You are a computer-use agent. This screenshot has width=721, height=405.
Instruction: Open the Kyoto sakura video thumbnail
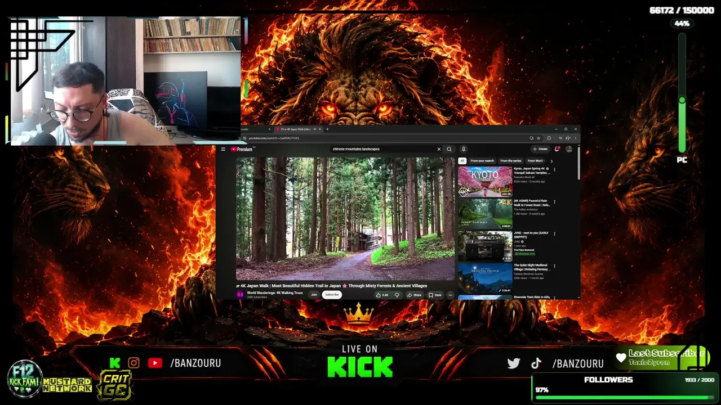coord(485,182)
